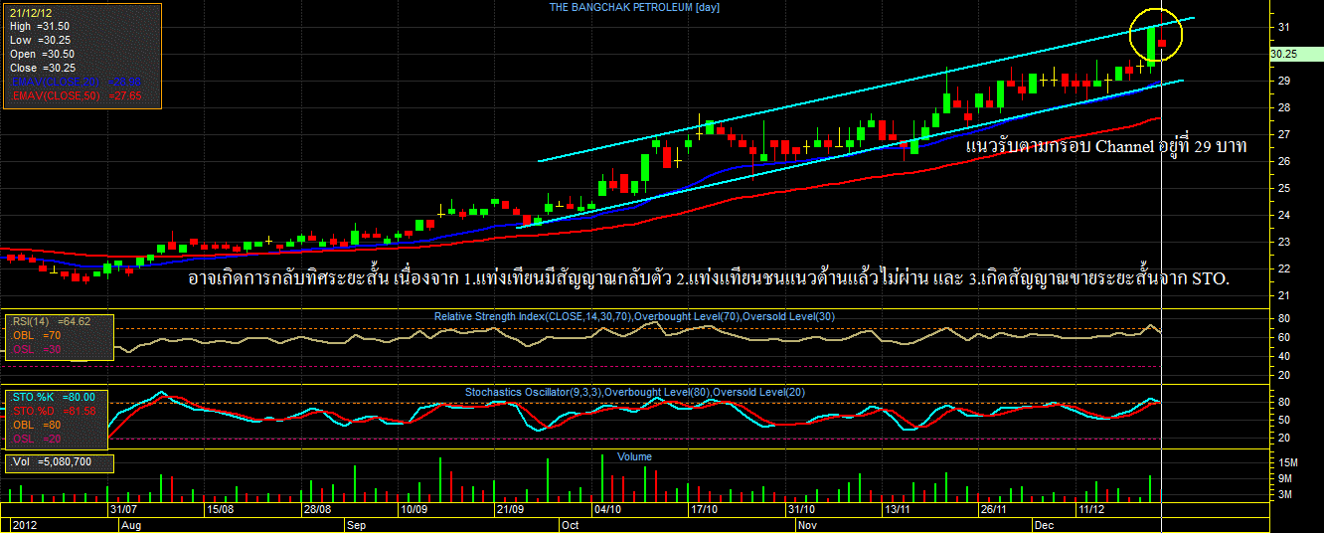Image resolution: width=1324 pixels, height=533 pixels.
Task: Click the 'Volume' panel title
Action: click(x=634, y=457)
